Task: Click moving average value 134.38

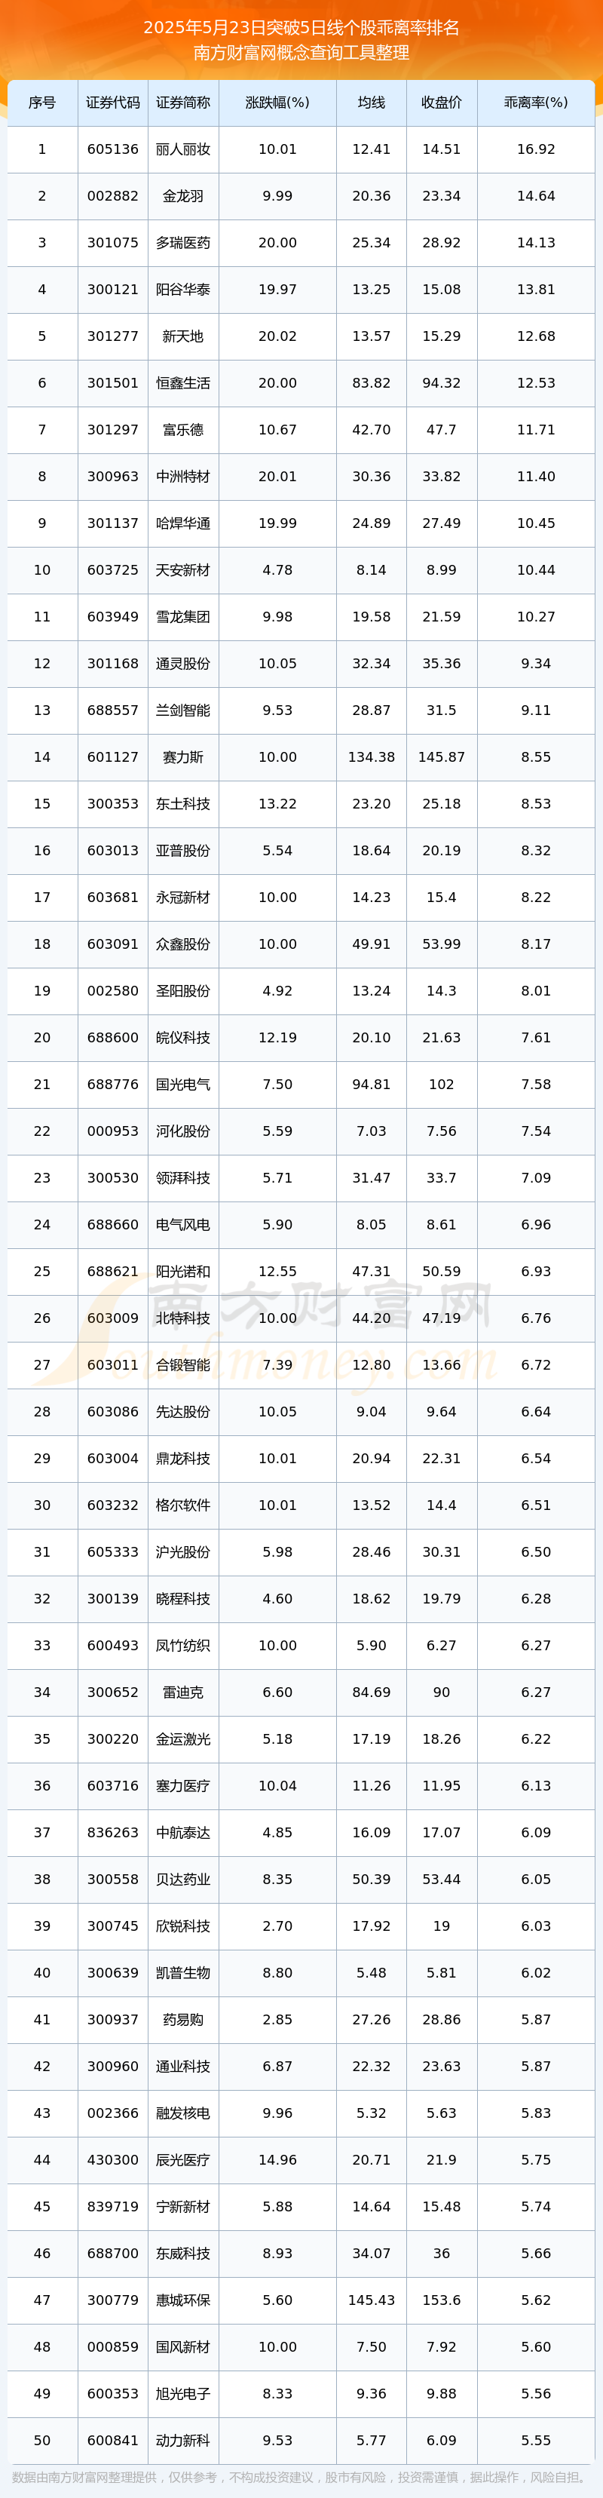Action: [x=372, y=757]
